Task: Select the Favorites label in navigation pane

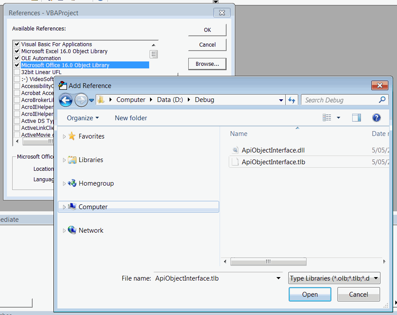Action: coord(91,136)
